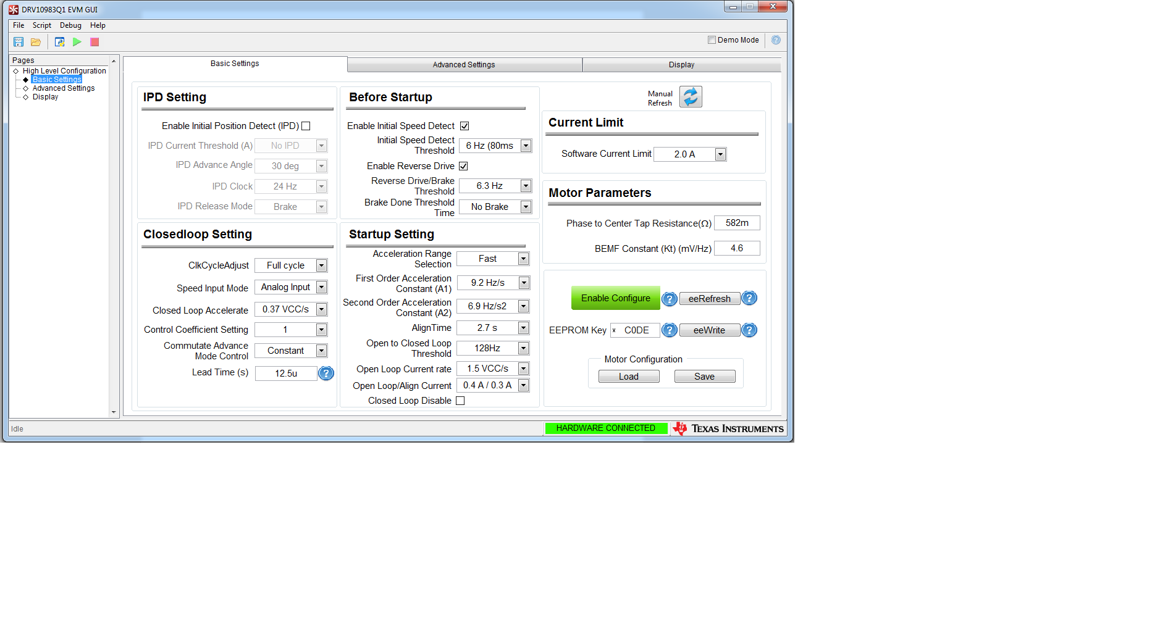Click the help icon beside Demo Mode
This screenshot has height=626, width=1160.
click(x=776, y=40)
